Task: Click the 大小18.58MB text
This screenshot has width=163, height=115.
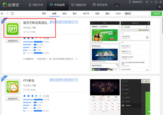Action: 29,90
